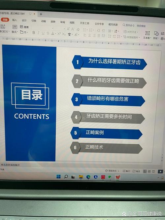165x220 pixels.
Task: Decrease list indent level
Action: tap(99, 30)
